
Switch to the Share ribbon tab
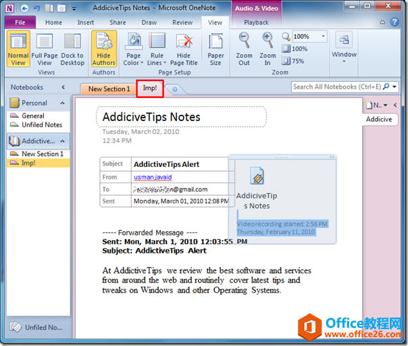tap(118, 23)
